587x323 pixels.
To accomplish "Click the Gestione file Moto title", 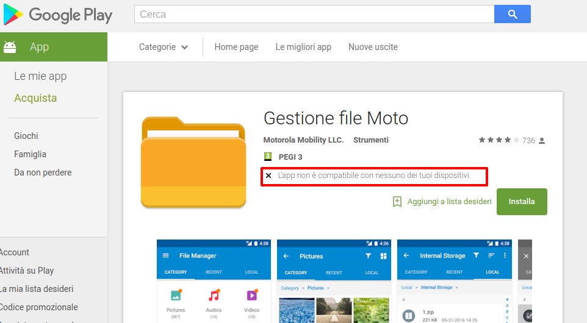I will pos(336,118).
